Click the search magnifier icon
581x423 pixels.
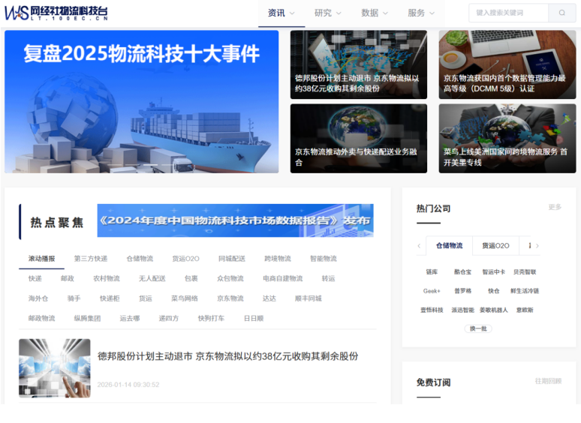(x=561, y=13)
